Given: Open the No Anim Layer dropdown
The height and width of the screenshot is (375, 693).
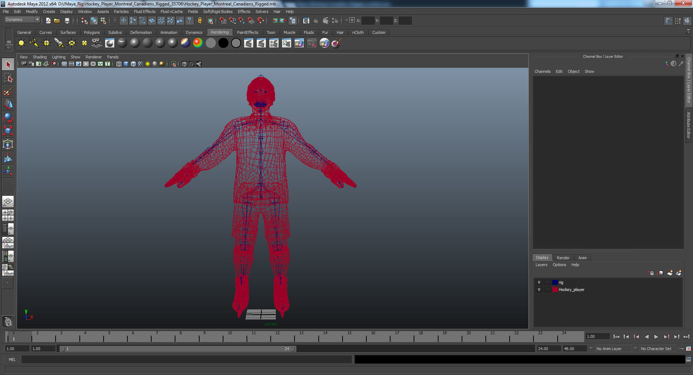Looking at the screenshot, I should 613,349.
